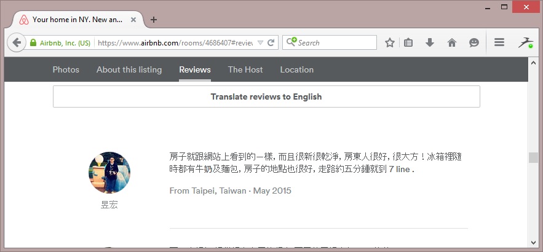Jump to the Location tab
The width and height of the screenshot is (543, 252).
297,69
